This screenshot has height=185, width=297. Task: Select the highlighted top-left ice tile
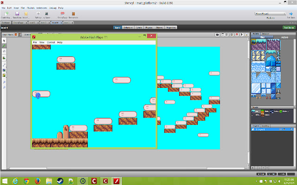click(254, 42)
